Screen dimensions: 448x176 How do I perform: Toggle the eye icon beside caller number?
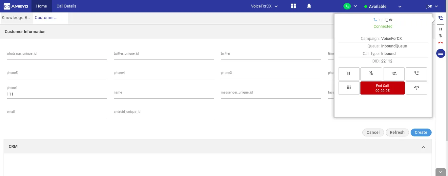[391, 20]
